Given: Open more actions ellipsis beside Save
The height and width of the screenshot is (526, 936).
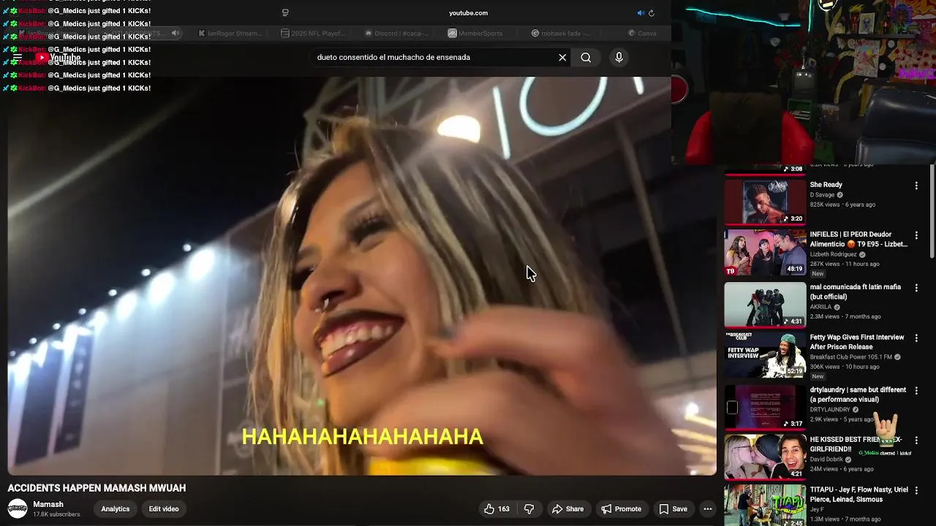Looking at the screenshot, I should tap(707, 509).
